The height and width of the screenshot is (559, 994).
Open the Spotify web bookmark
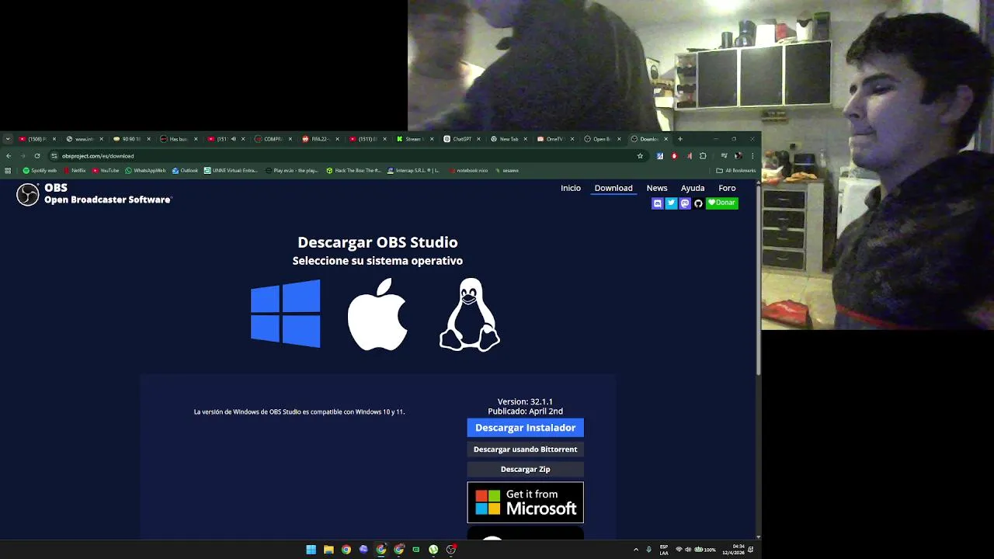tap(40, 171)
